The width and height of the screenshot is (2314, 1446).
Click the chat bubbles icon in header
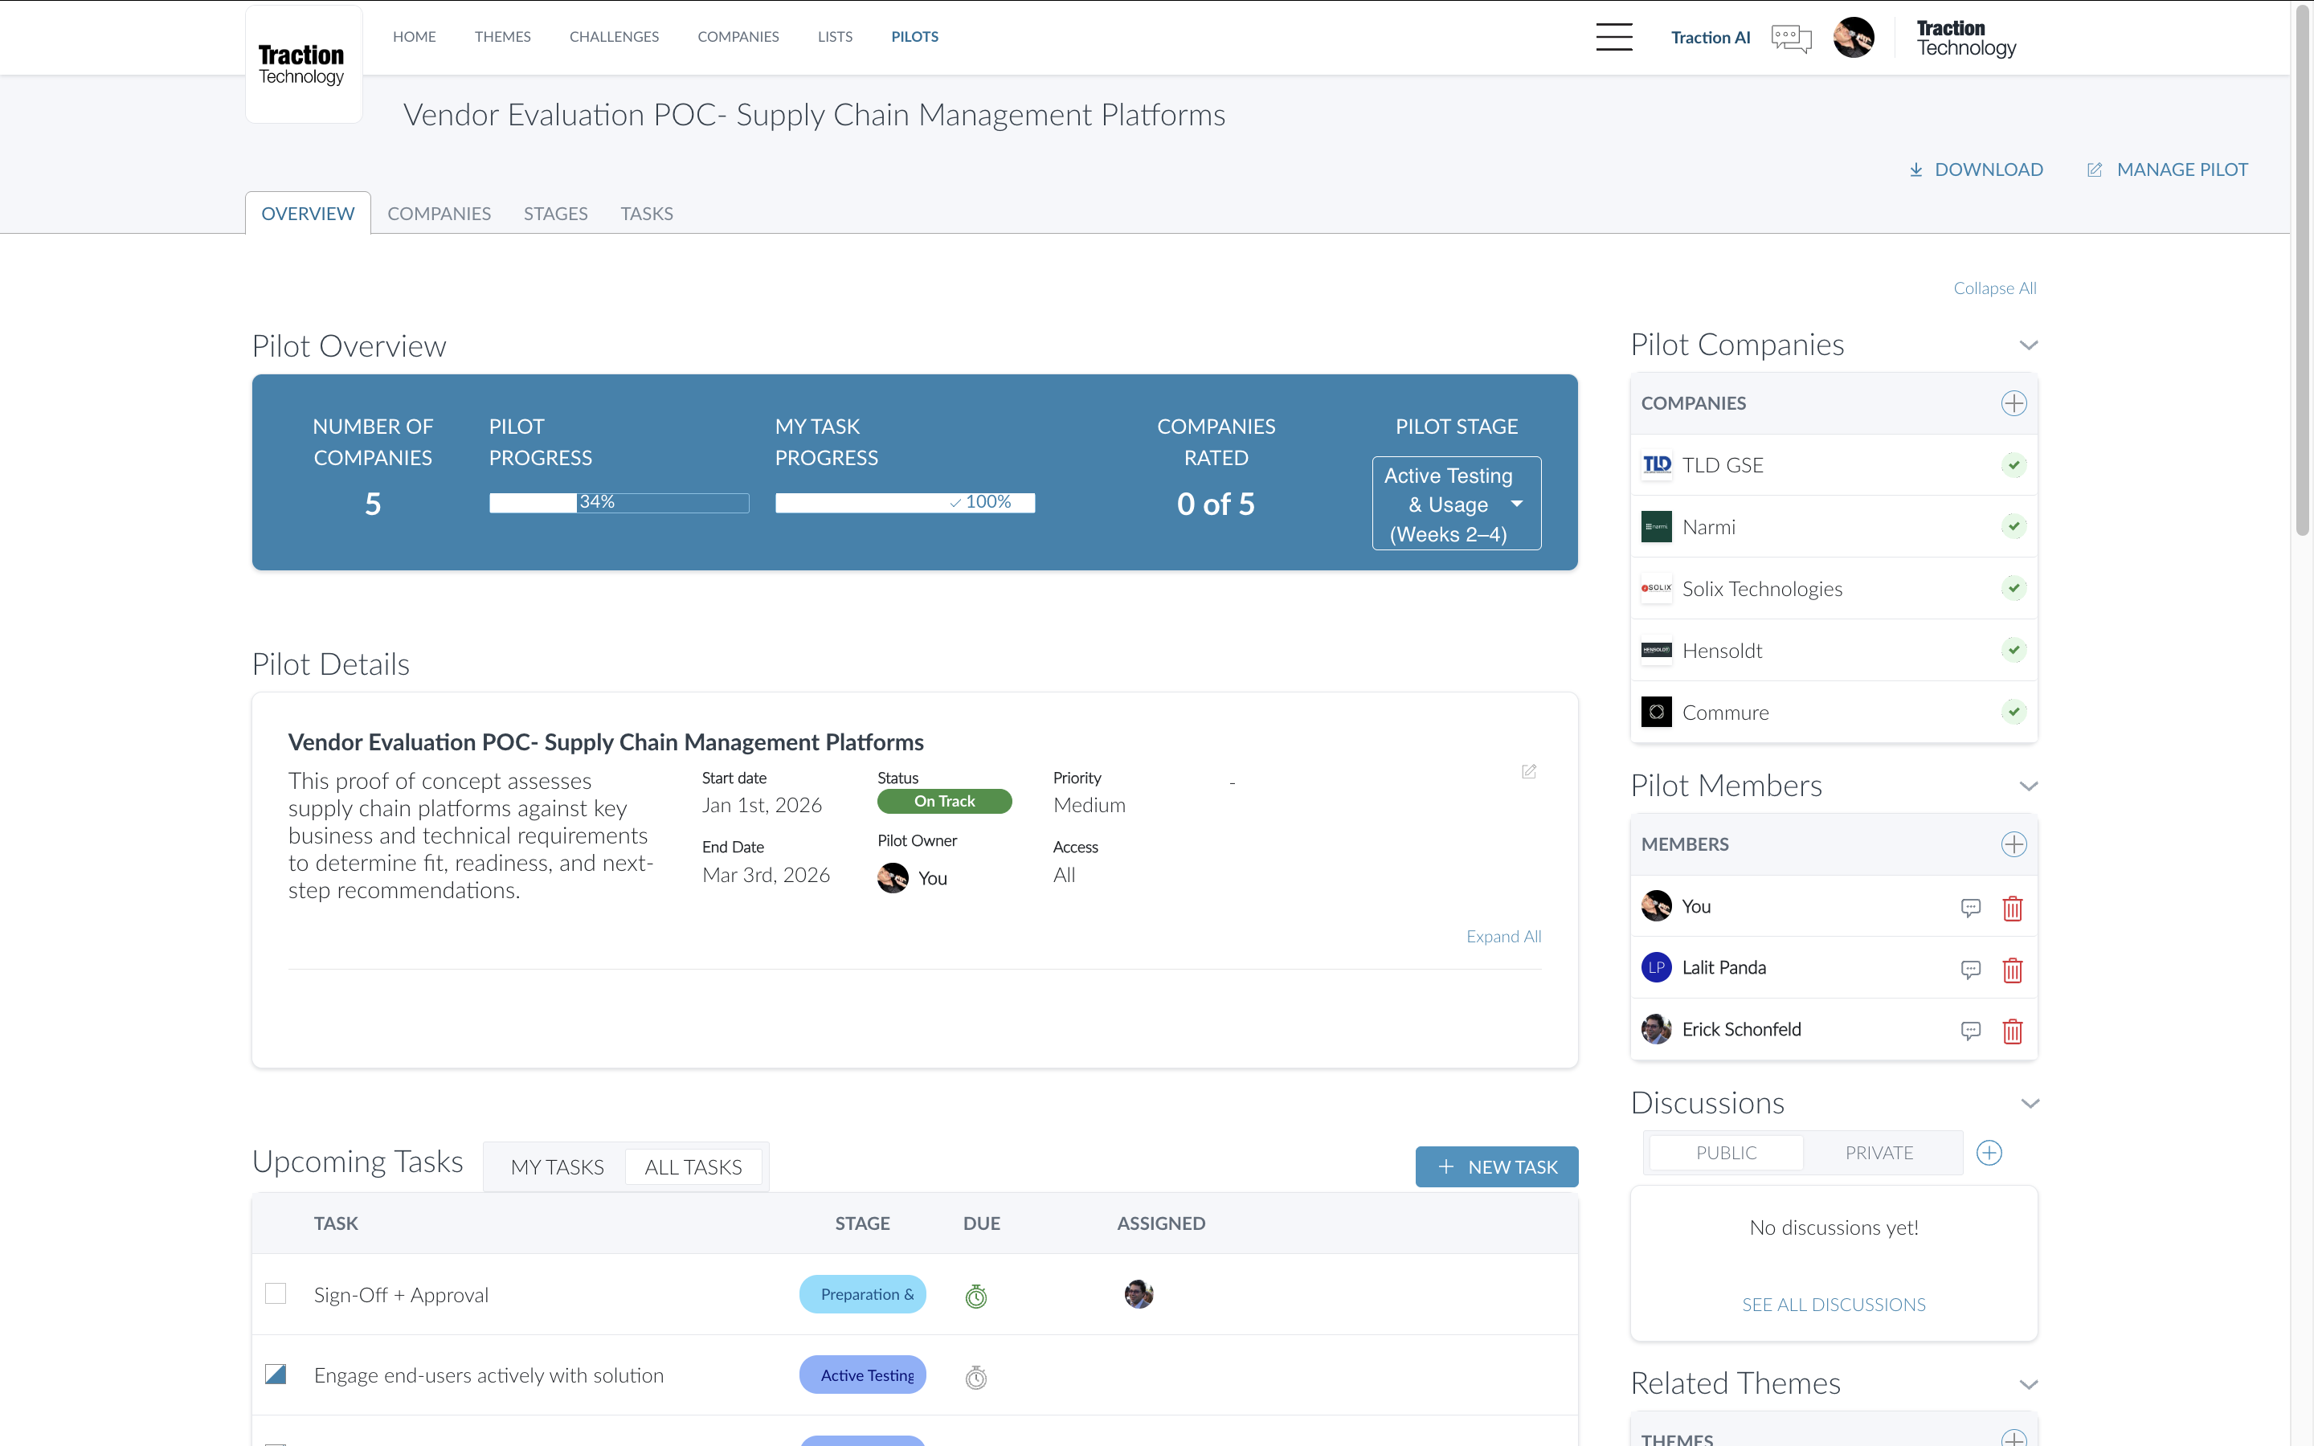[1790, 39]
